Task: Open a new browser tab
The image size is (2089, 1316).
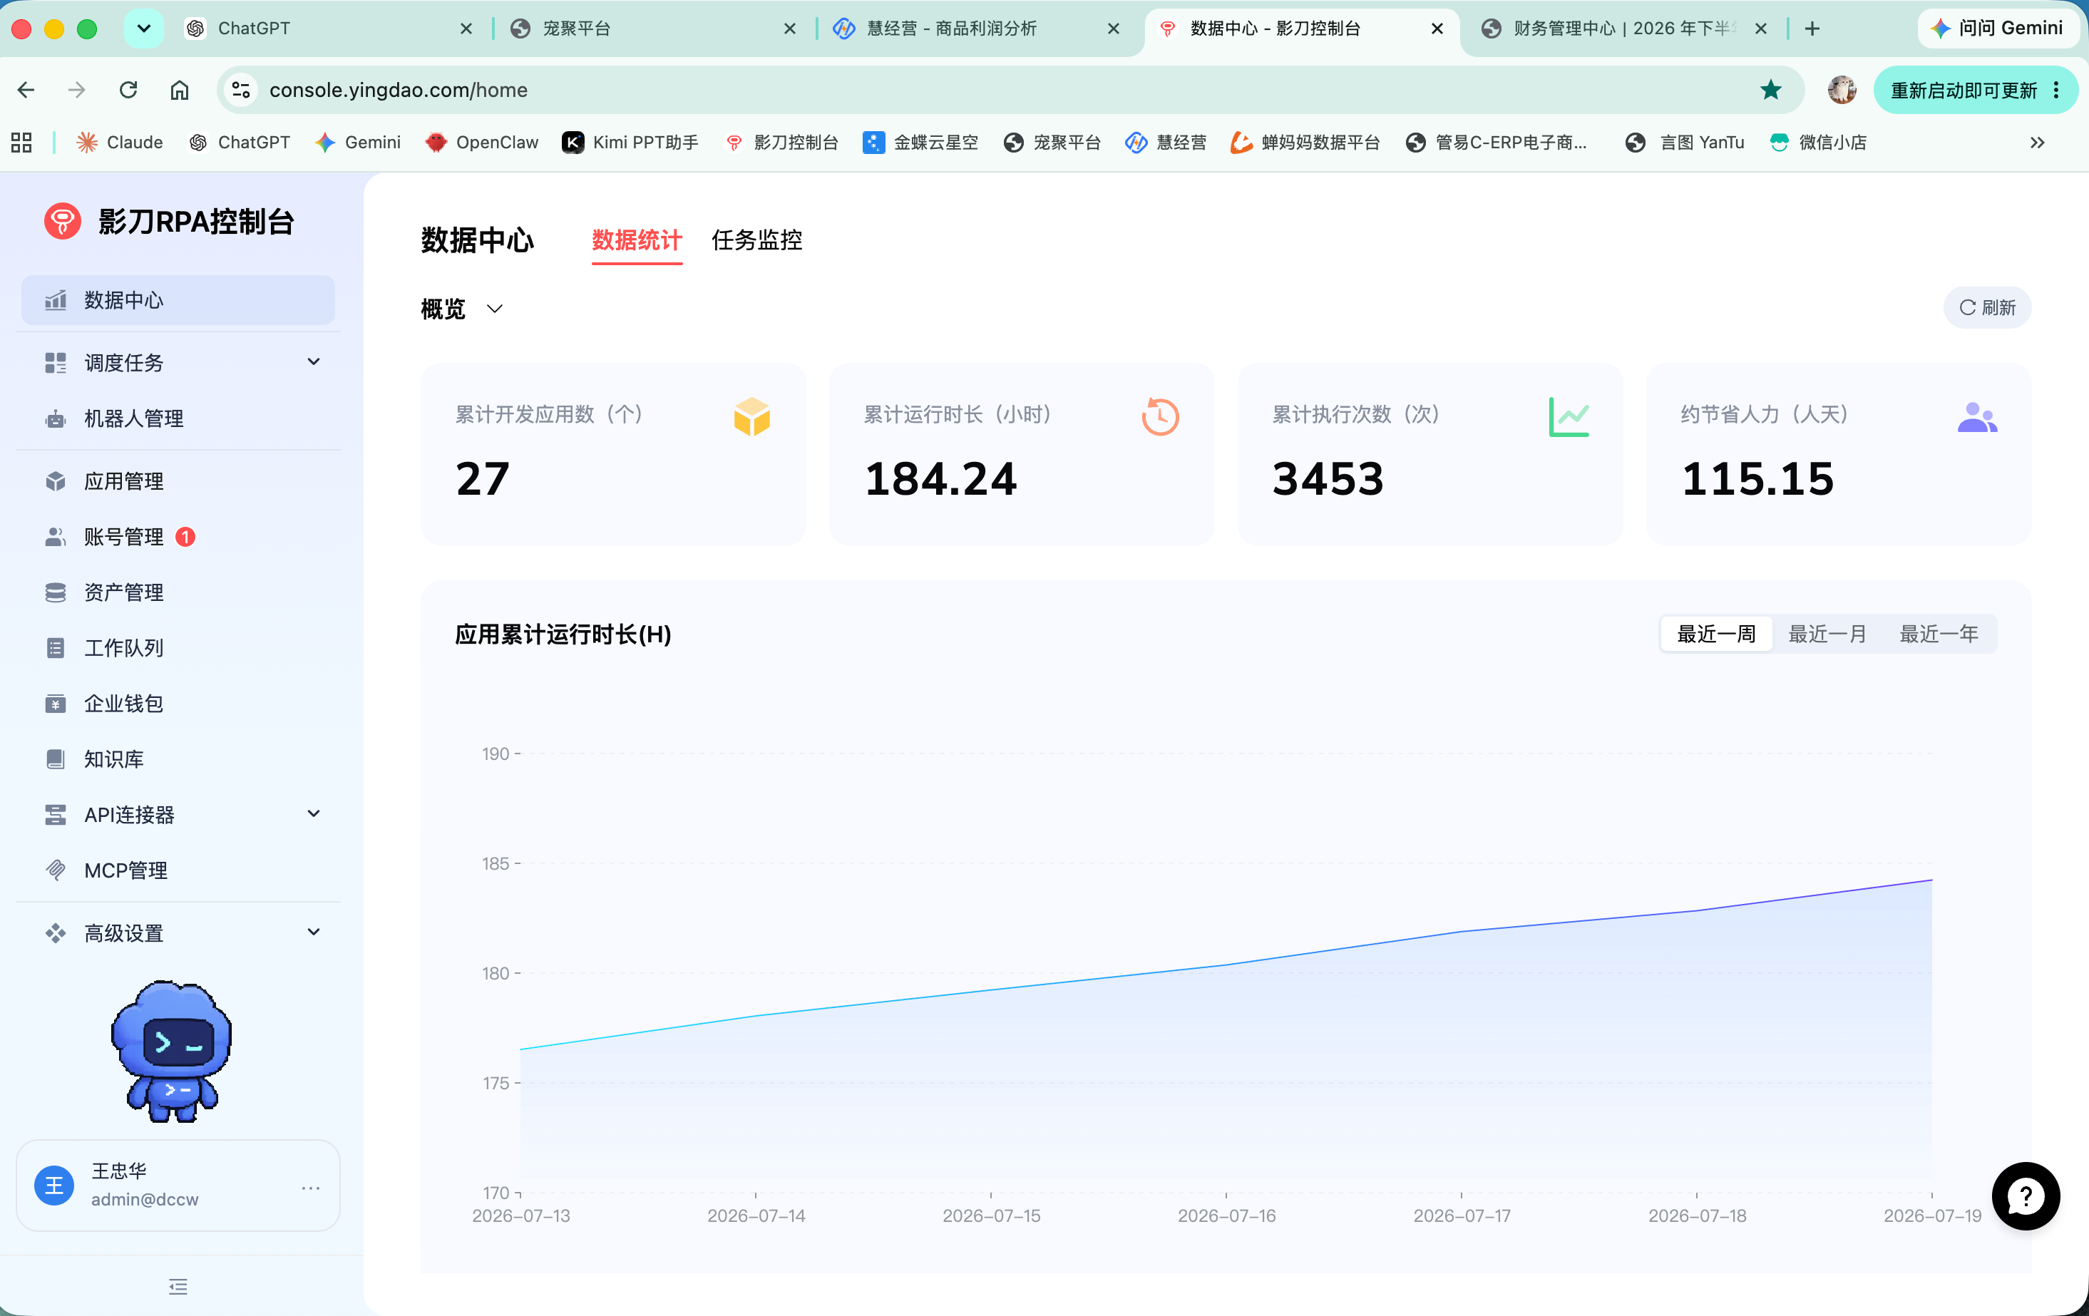Action: tap(1812, 29)
